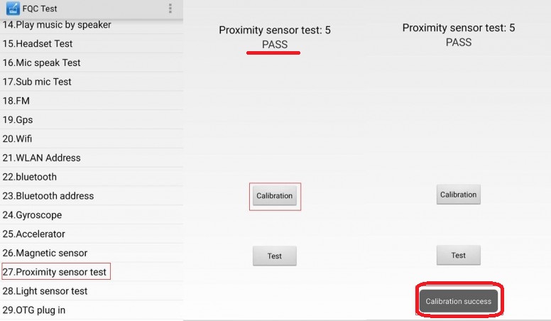Viewport: 551px width, 321px height.
Task: Select Mic speak Test entry
Action: click(x=41, y=62)
